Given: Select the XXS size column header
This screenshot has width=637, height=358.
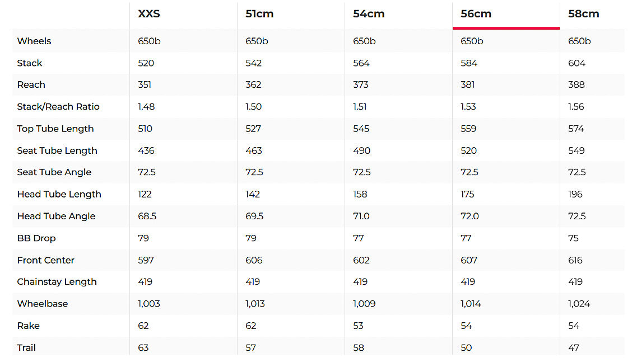Looking at the screenshot, I should (149, 14).
